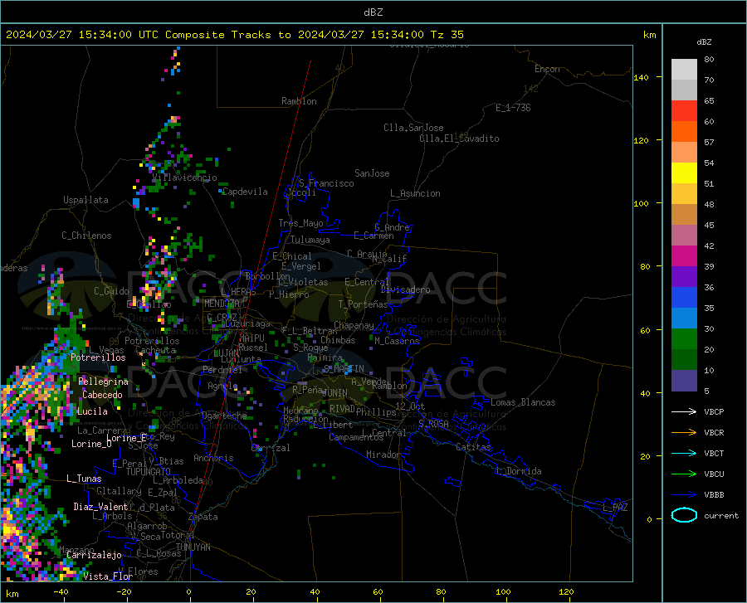Select the 80 dBZ light gray swatch
747x603 pixels.
click(684, 69)
